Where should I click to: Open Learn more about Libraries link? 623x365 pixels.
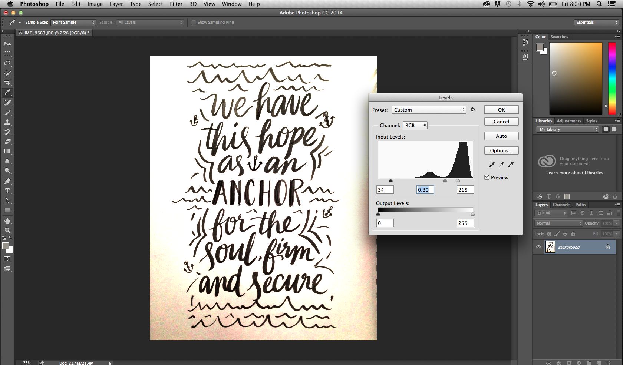coord(574,173)
